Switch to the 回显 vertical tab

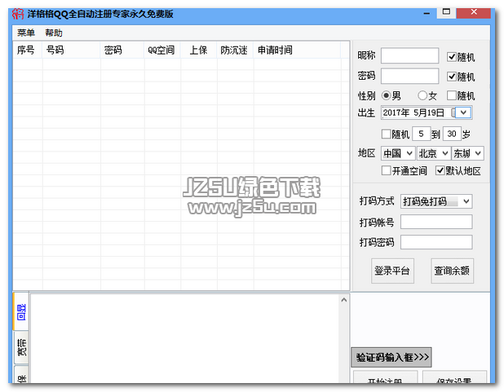21,311
